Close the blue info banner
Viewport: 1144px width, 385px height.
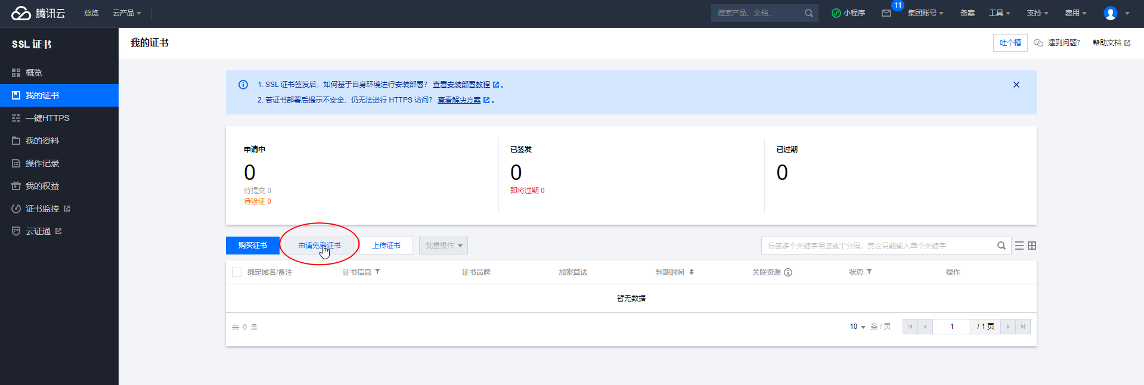point(1016,85)
